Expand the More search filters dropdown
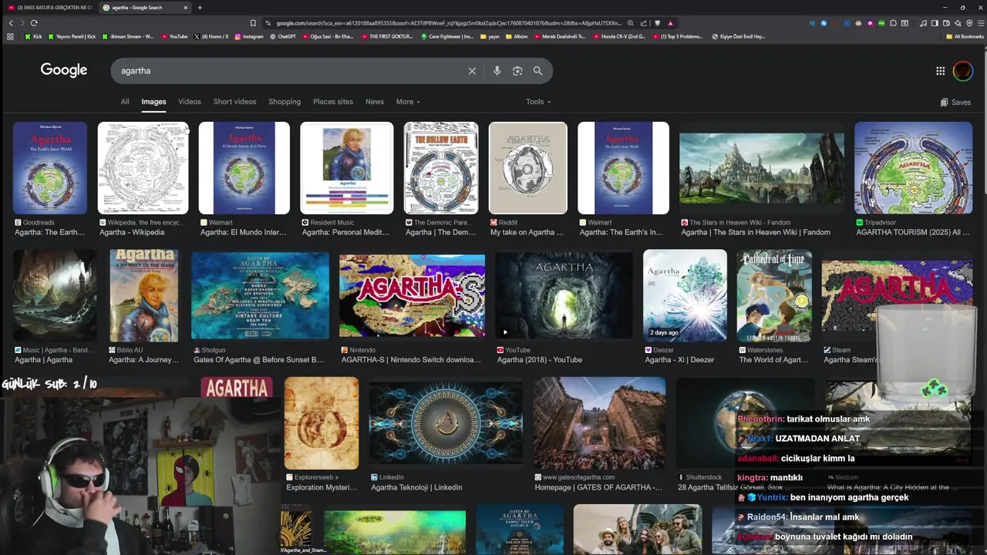The height and width of the screenshot is (555, 987). coord(408,102)
